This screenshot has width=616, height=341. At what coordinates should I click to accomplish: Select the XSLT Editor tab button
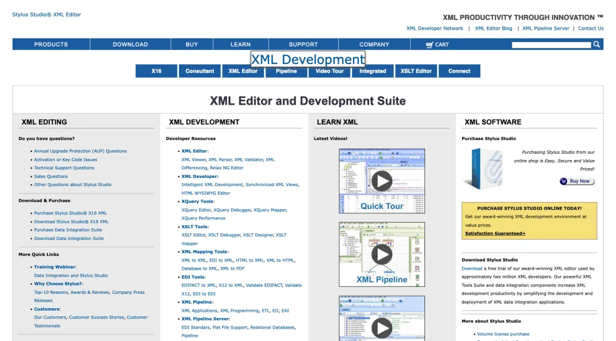tap(416, 71)
